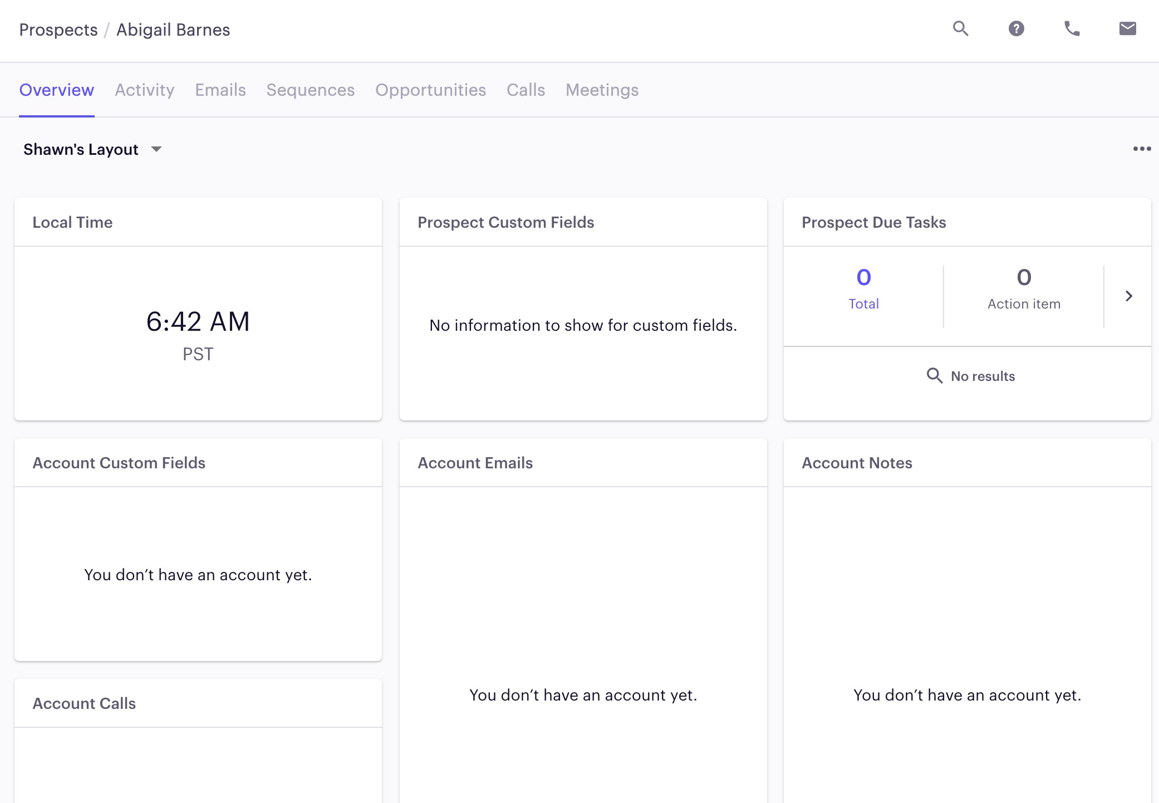This screenshot has width=1159, height=803.
Task: Click the search magnifier icon in header
Action: pyautogui.click(x=960, y=28)
